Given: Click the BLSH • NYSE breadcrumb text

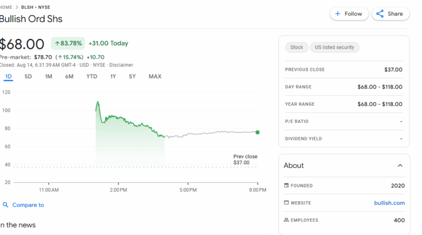Looking at the screenshot, I should pos(35,7).
